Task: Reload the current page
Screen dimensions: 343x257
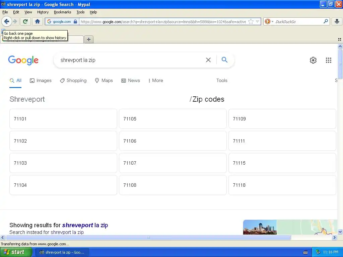Action: [x=25, y=21]
